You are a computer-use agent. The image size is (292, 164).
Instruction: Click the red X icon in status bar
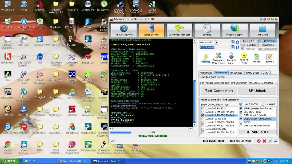tap(264, 141)
